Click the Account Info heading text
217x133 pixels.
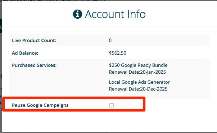click(x=115, y=14)
